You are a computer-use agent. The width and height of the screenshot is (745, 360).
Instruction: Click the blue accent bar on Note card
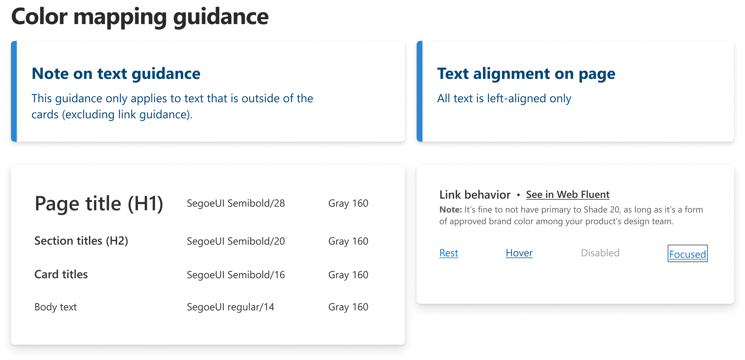tap(14, 91)
